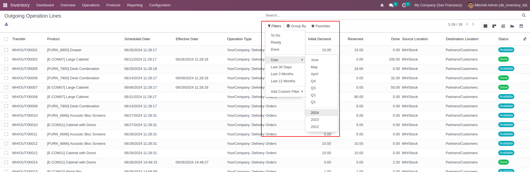Open the apps grid menu icon
The height and width of the screenshot is (172, 530).
point(5,5)
